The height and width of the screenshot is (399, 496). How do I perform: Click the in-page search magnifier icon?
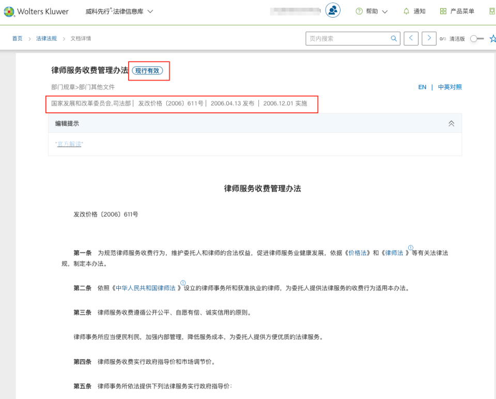pos(394,38)
